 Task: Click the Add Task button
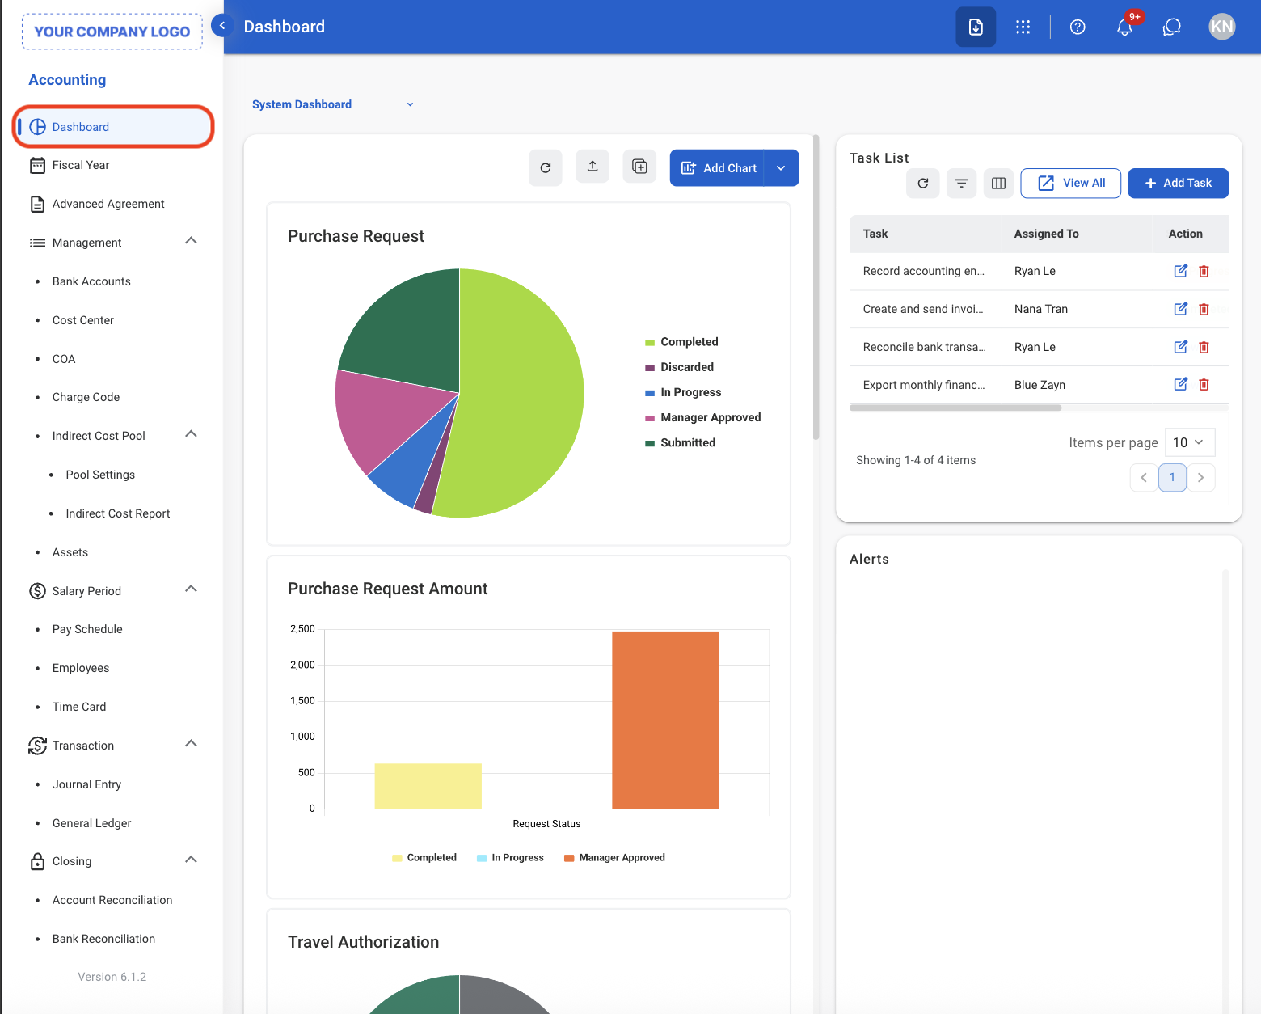[1179, 184]
